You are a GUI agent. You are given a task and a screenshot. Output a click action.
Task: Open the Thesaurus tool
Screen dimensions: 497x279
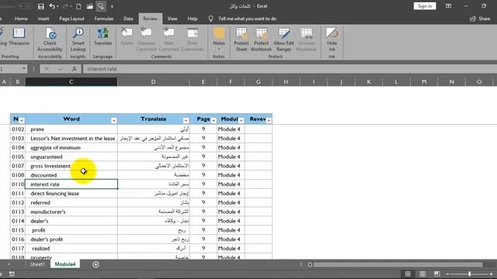(x=19, y=36)
